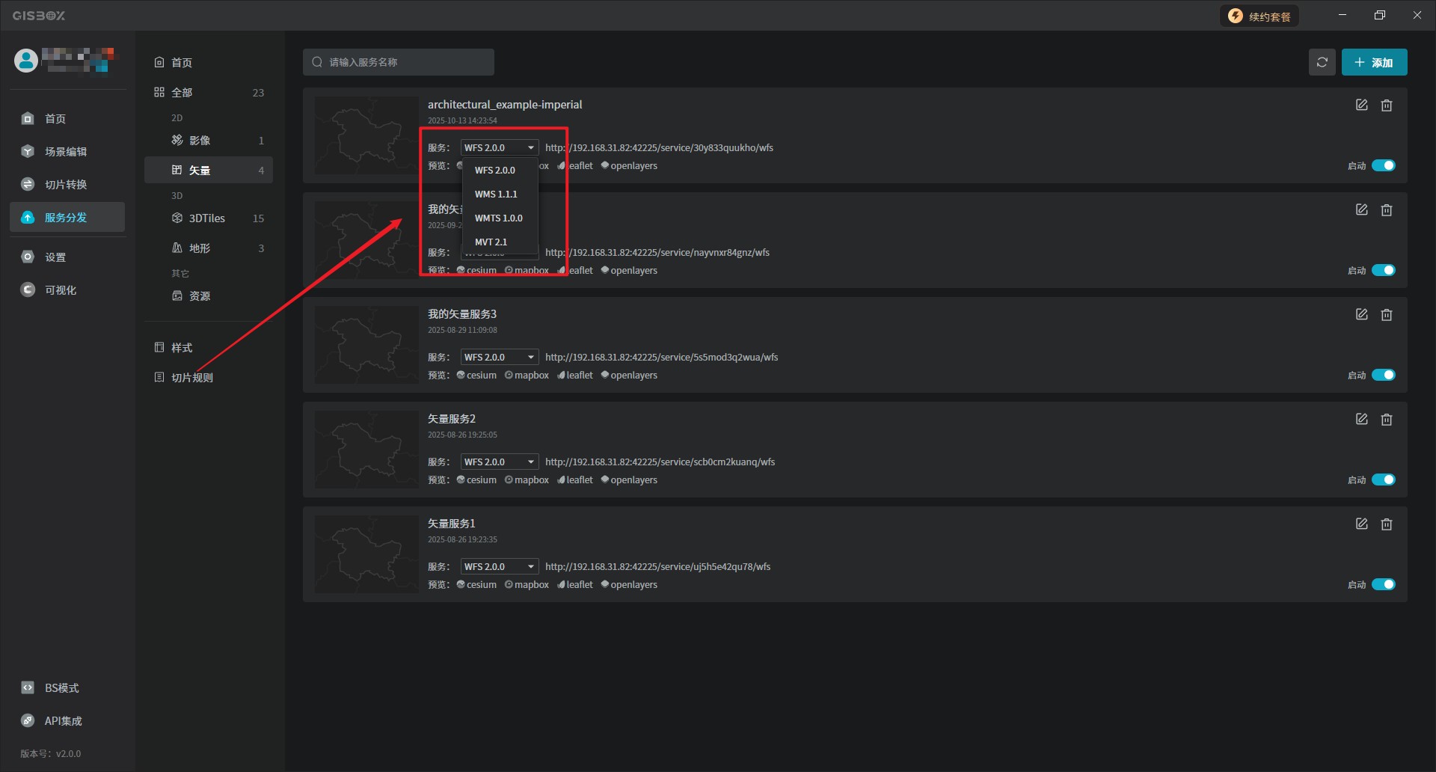Preview 矢量服务2 with openlayers
Viewport: 1436px width, 772px height.
point(633,480)
